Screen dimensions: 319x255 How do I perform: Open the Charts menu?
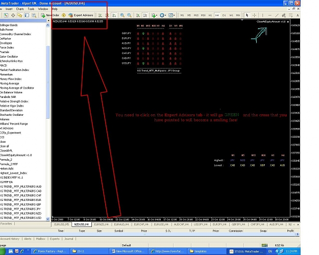[x=20, y=9]
